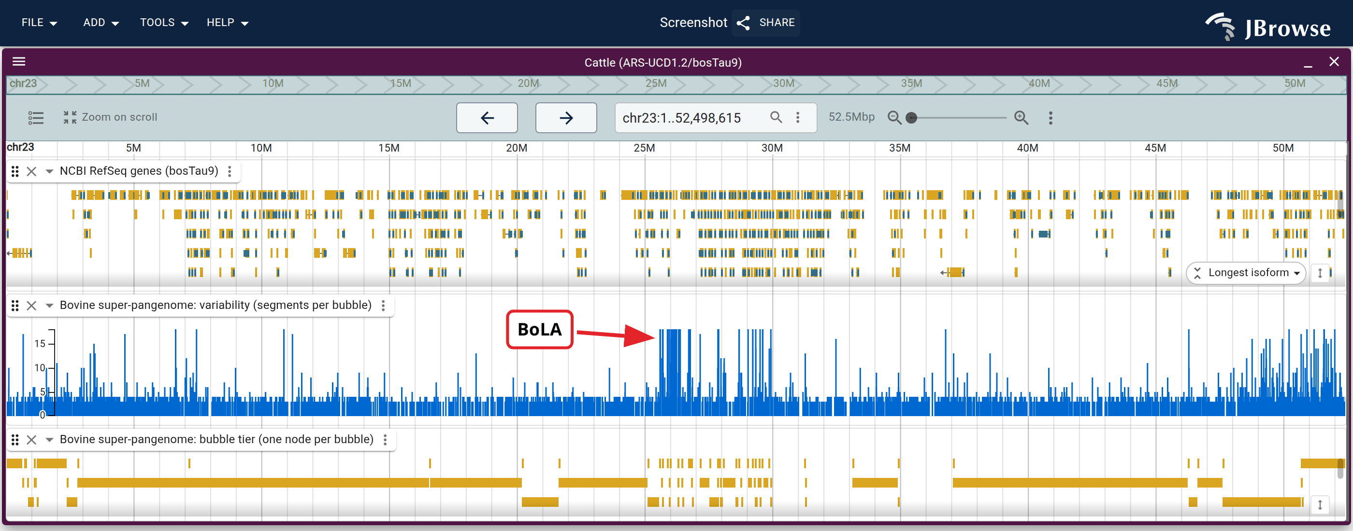Zoom out with the magnifier minus icon

click(x=894, y=117)
